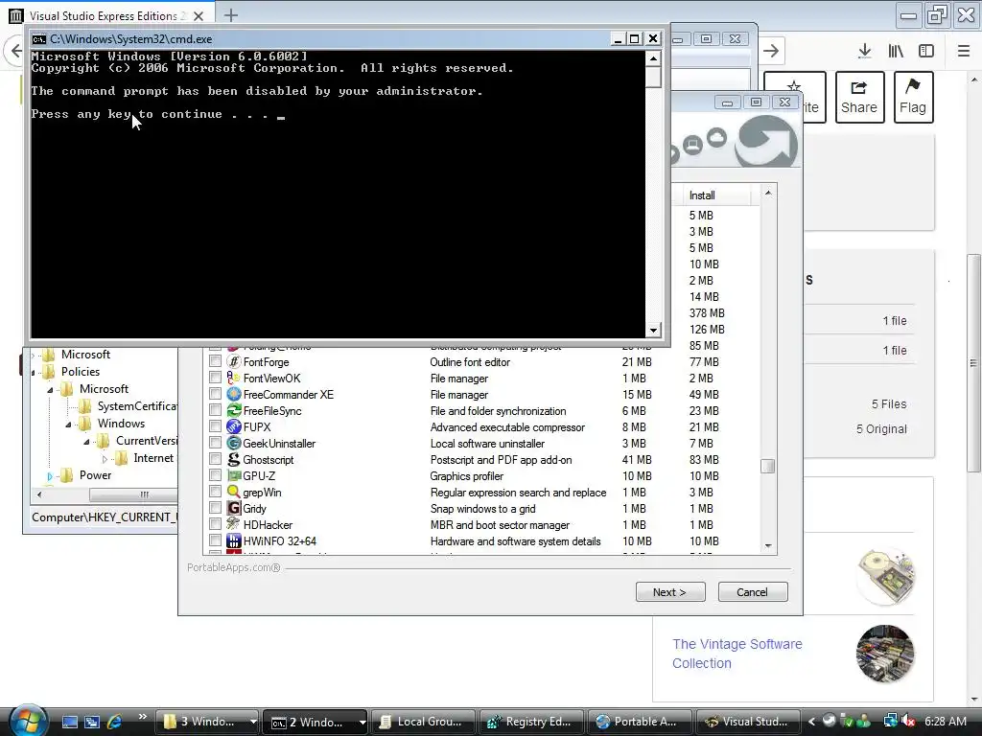The image size is (982, 736).
Task: Expand the Power registry key
Action: click(50, 476)
